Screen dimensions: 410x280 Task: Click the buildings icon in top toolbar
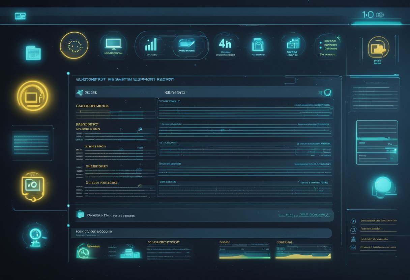(293, 44)
